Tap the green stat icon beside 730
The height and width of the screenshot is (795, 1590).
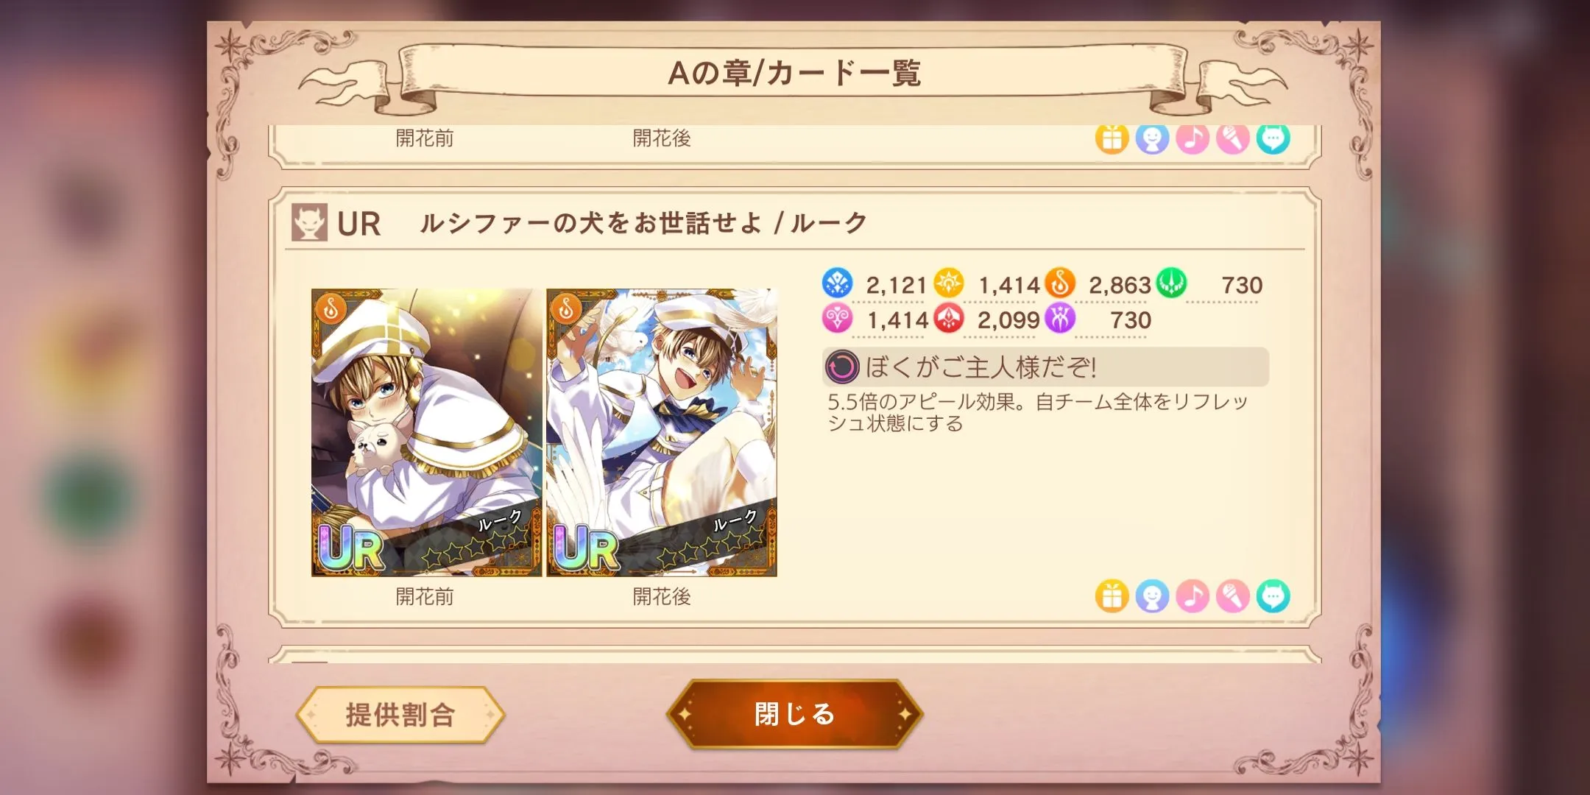pyautogui.click(x=1171, y=283)
